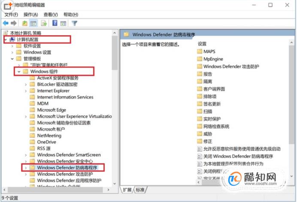Collapse the 管理模板 node

[x=12, y=58]
